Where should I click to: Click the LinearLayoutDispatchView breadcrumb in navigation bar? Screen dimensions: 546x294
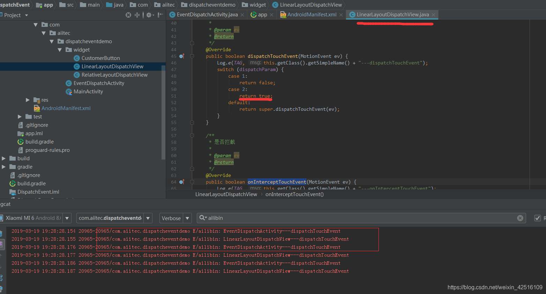[307, 5]
